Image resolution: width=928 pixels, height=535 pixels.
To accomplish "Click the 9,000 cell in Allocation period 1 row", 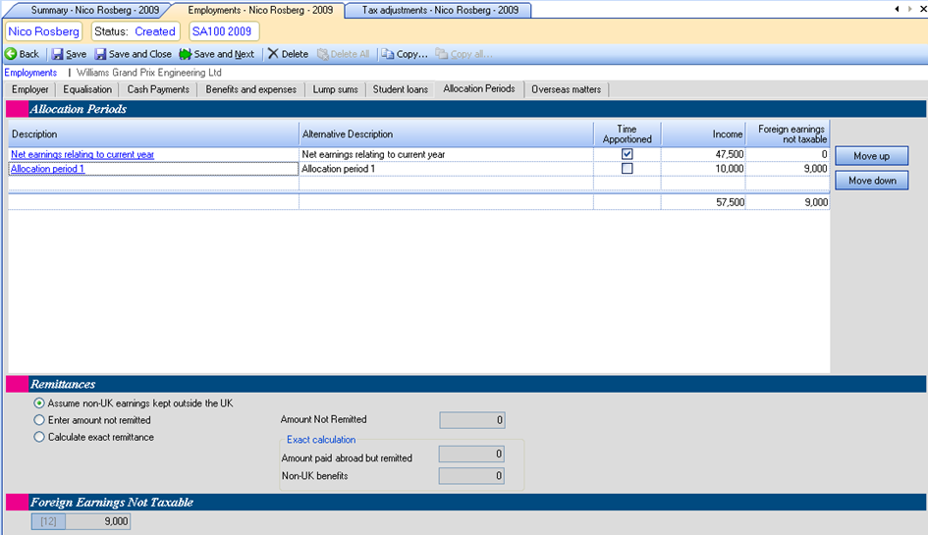I will pyautogui.click(x=788, y=169).
